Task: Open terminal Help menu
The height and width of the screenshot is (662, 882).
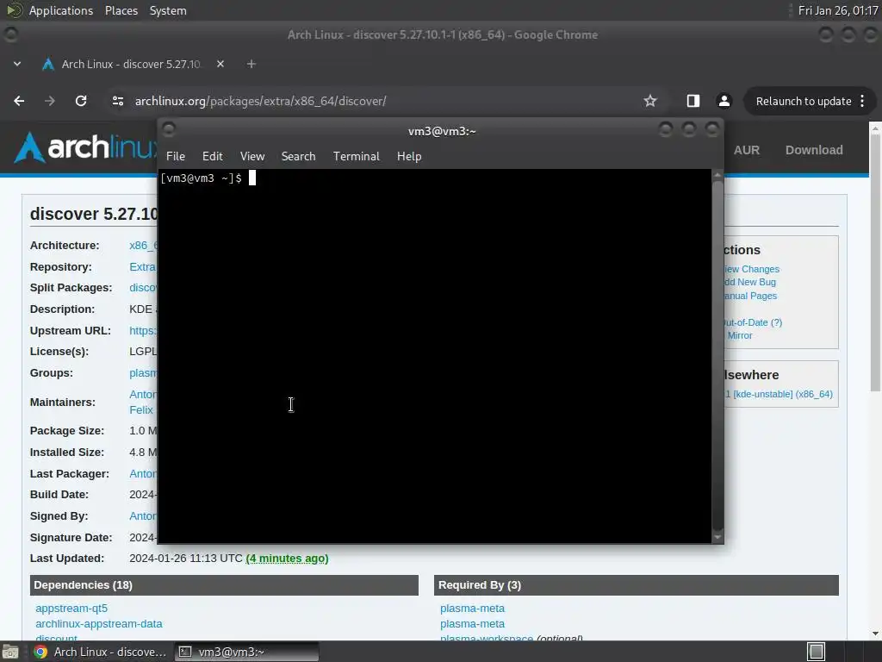Action: (409, 157)
